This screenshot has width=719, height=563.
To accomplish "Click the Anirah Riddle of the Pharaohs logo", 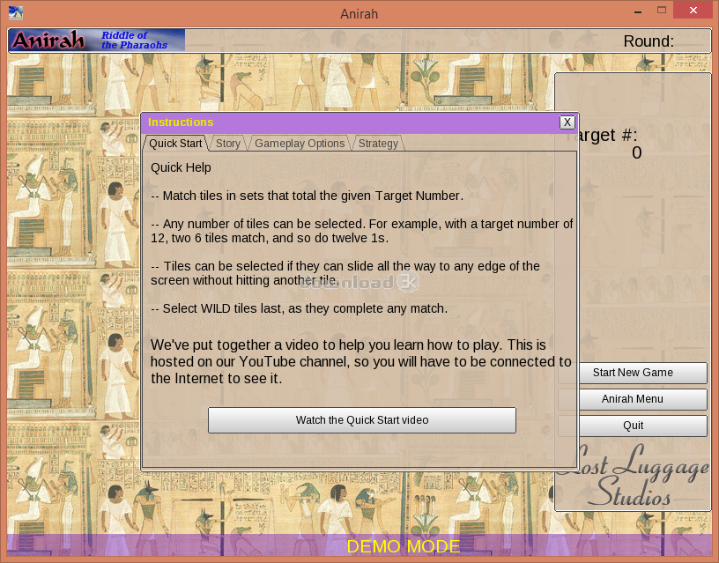I will pos(97,41).
